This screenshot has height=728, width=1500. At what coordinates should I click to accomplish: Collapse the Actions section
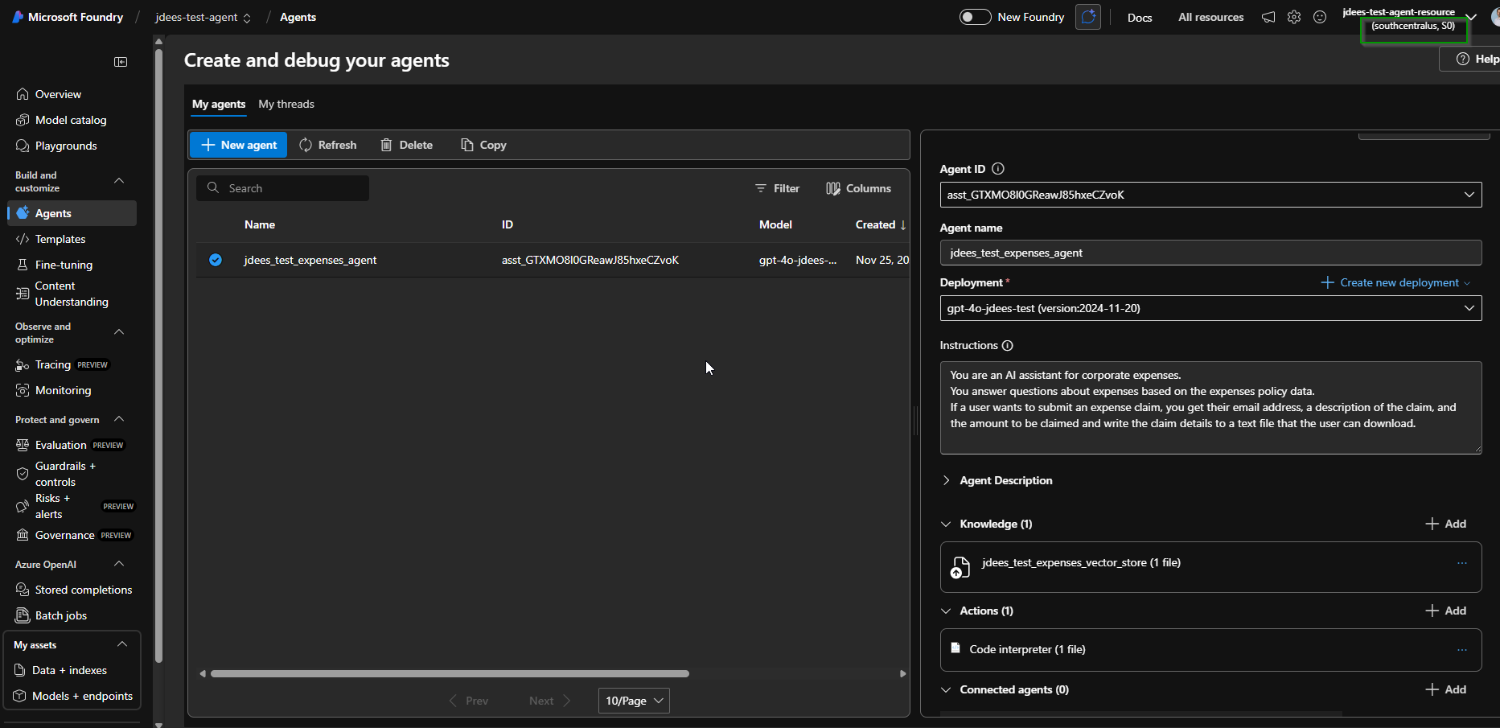click(x=946, y=611)
